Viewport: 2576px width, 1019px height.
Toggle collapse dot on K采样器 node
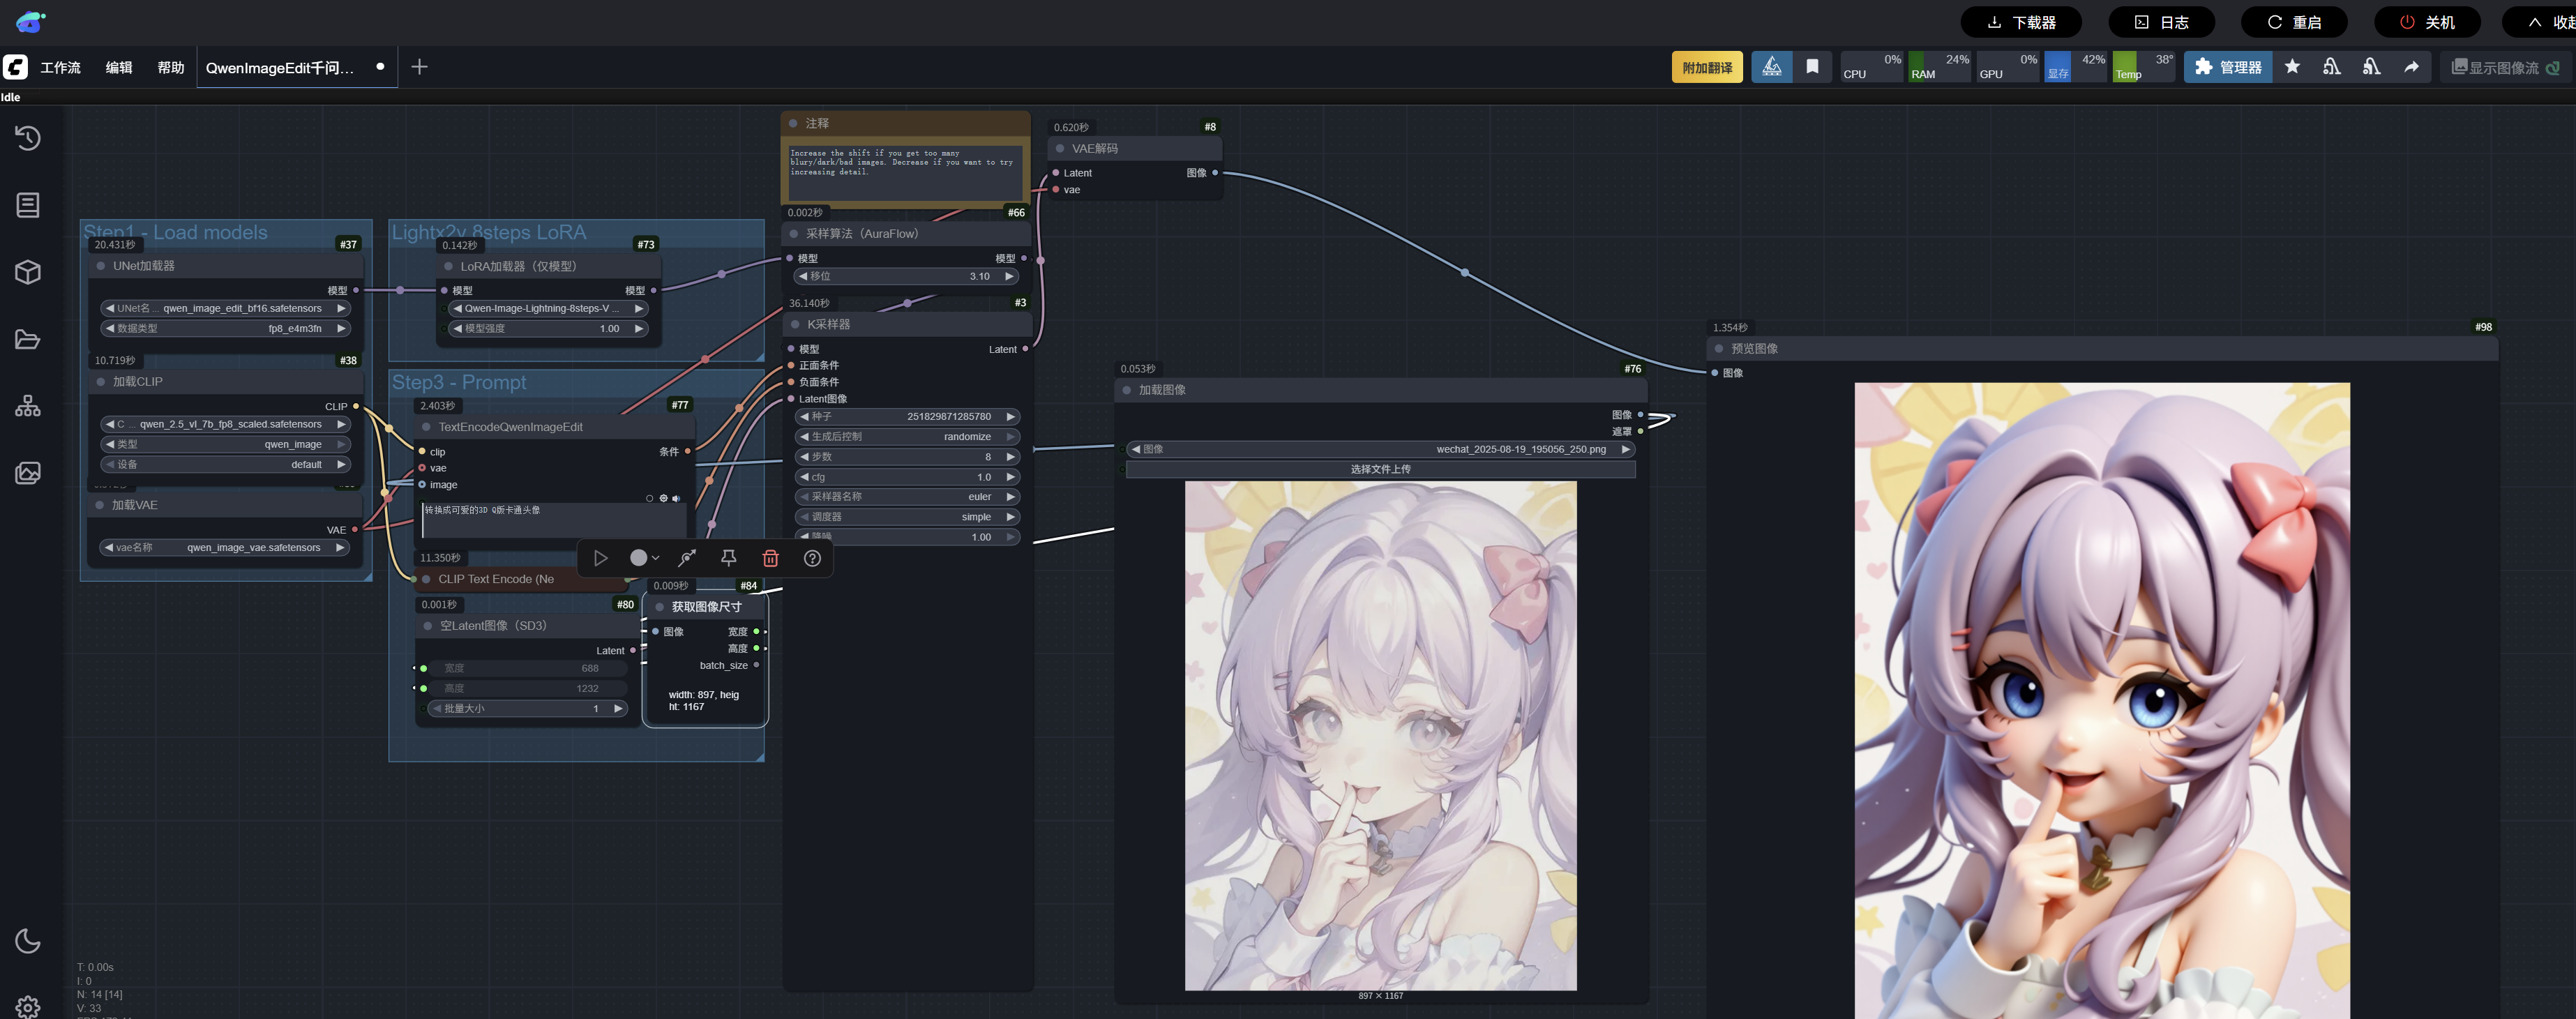[x=796, y=325]
